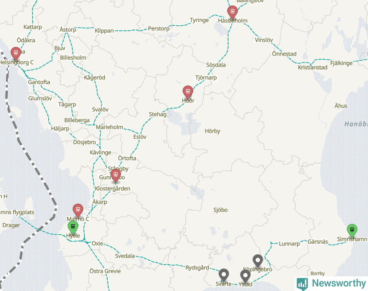This screenshot has height=291, width=368.
Task: Select the gray location pin at Köpingebro
Action: pyautogui.click(x=258, y=261)
